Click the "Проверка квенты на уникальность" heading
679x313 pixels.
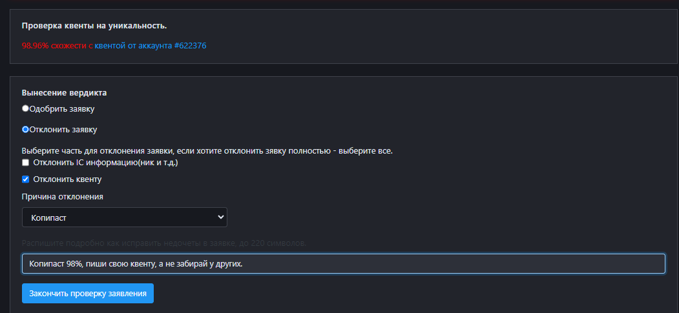(x=94, y=26)
